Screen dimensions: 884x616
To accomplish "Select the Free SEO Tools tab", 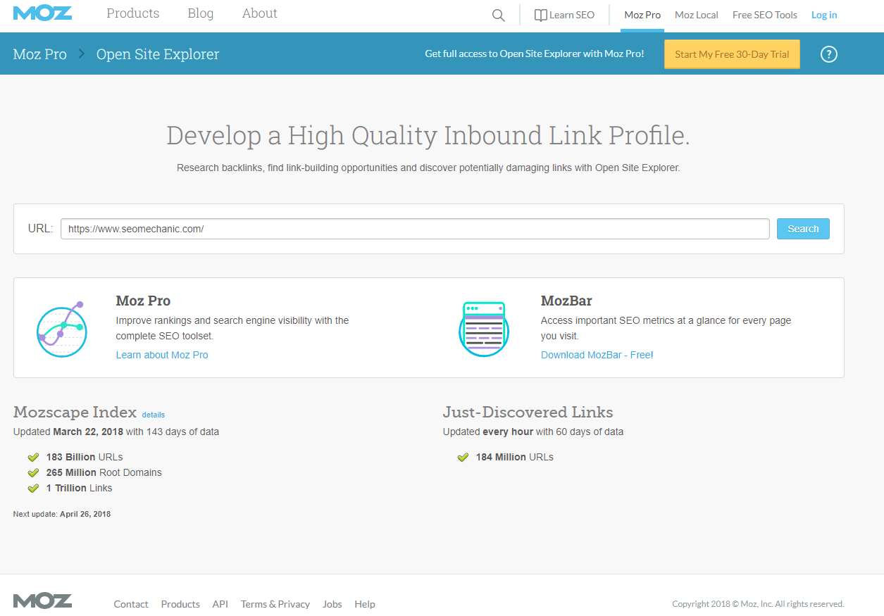I will [x=765, y=15].
